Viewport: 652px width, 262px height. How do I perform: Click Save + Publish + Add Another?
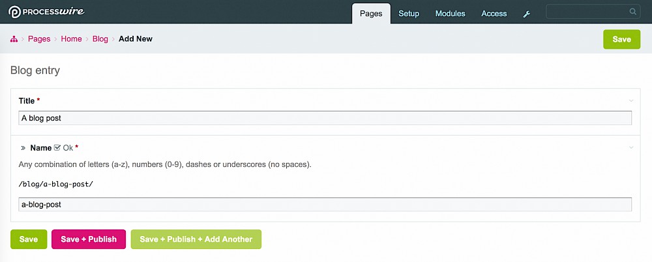(196, 239)
